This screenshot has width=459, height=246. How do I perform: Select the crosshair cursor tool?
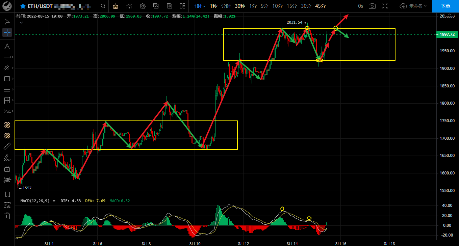(7, 33)
